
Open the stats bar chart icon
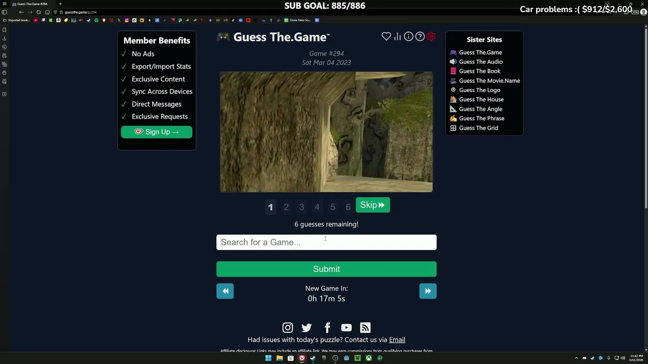point(397,36)
